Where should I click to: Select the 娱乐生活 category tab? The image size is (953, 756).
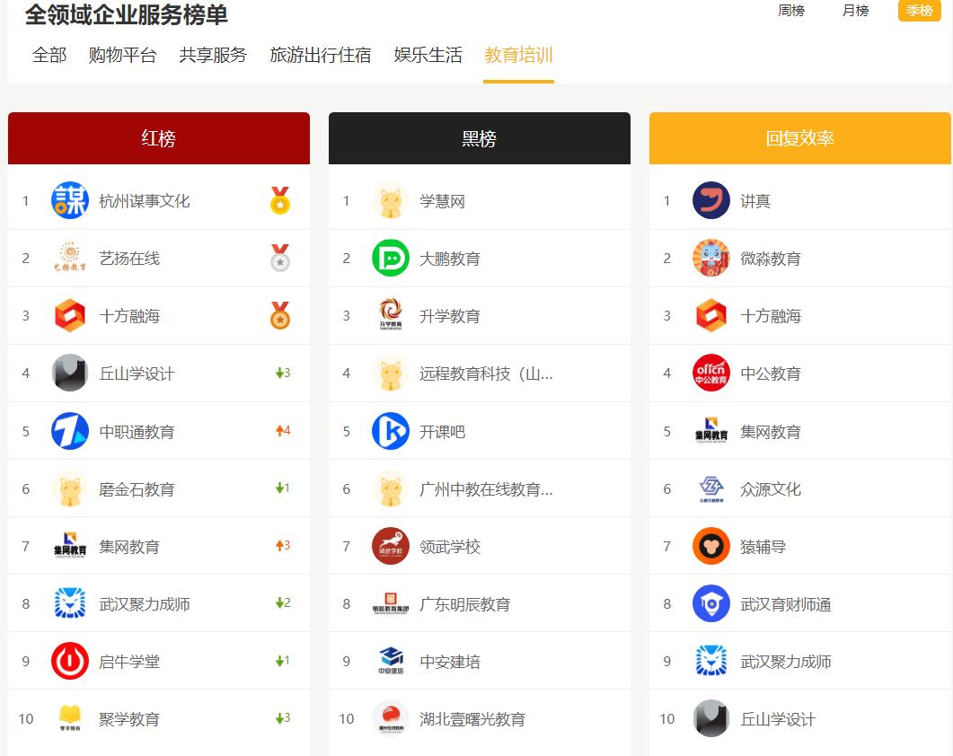(428, 55)
